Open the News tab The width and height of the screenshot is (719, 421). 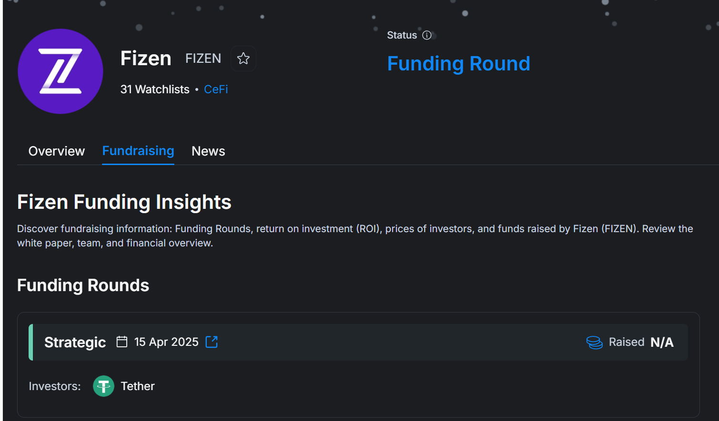pos(208,151)
